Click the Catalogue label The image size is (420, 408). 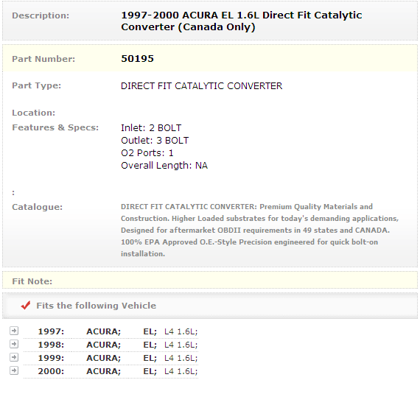[38, 207]
